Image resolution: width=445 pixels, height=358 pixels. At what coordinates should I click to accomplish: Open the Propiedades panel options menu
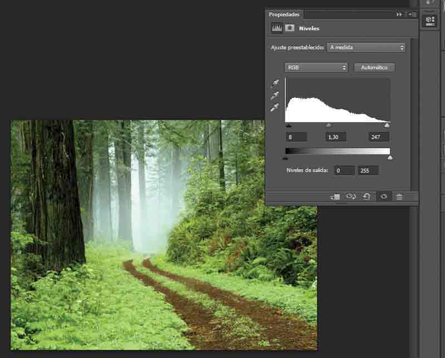(412, 14)
